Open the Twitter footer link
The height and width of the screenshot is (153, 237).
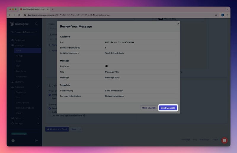(x=215, y=140)
